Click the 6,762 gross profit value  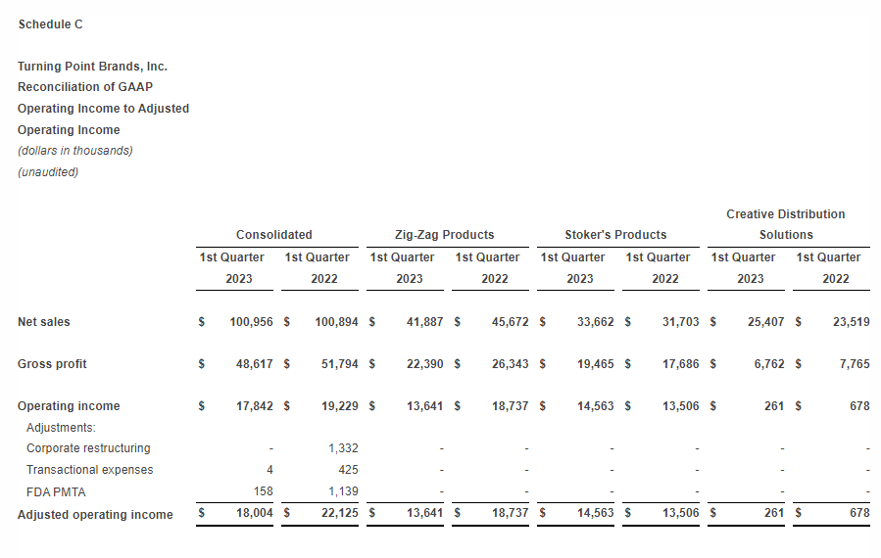(x=765, y=364)
